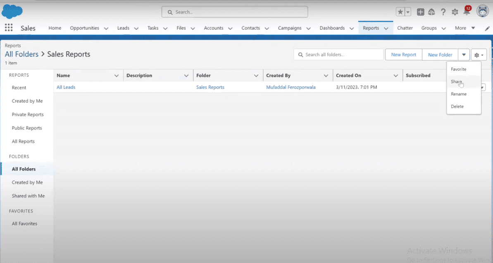
Task: Focus the global Search field
Action: tap(235, 12)
